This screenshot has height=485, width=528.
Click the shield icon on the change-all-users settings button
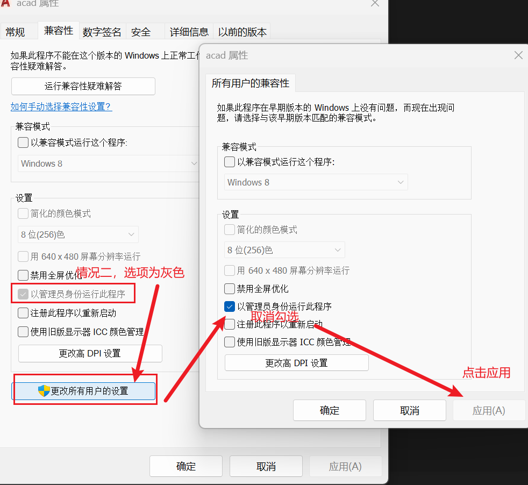[x=44, y=391]
